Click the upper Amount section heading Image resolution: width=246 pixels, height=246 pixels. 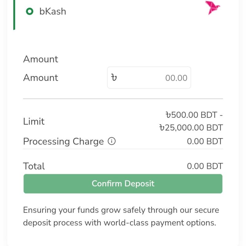(41, 59)
